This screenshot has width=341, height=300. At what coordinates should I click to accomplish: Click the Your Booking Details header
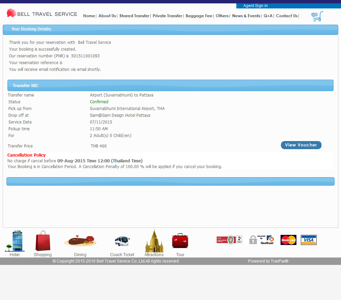point(170,30)
